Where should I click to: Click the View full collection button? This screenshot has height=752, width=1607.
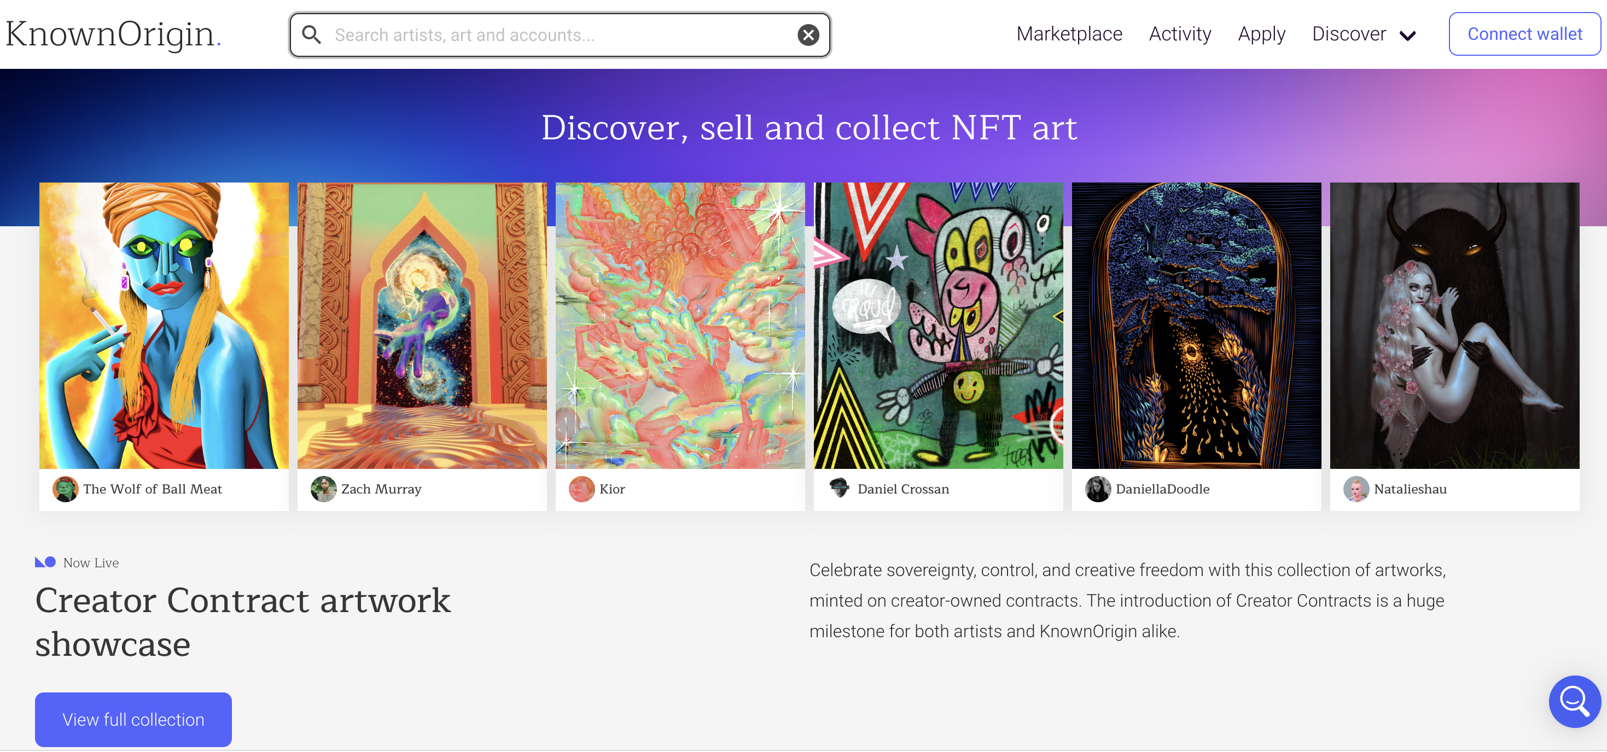click(x=133, y=719)
